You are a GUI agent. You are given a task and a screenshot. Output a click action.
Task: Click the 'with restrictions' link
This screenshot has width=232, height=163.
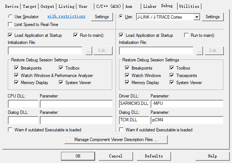point(66,16)
